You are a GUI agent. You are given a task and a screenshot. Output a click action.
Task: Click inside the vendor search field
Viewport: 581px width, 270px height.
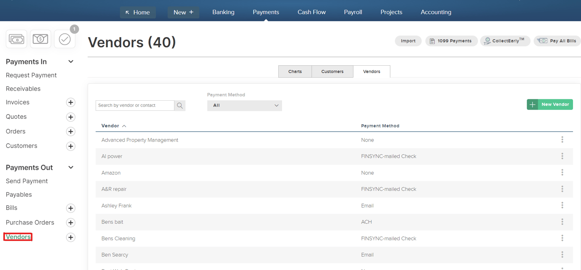[135, 105]
